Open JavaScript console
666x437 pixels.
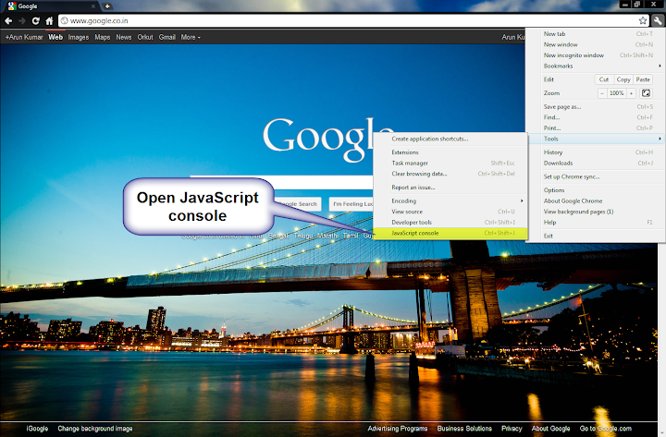coord(450,233)
